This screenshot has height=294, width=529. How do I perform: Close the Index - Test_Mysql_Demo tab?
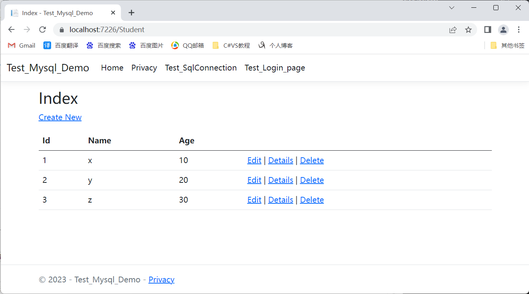113,13
